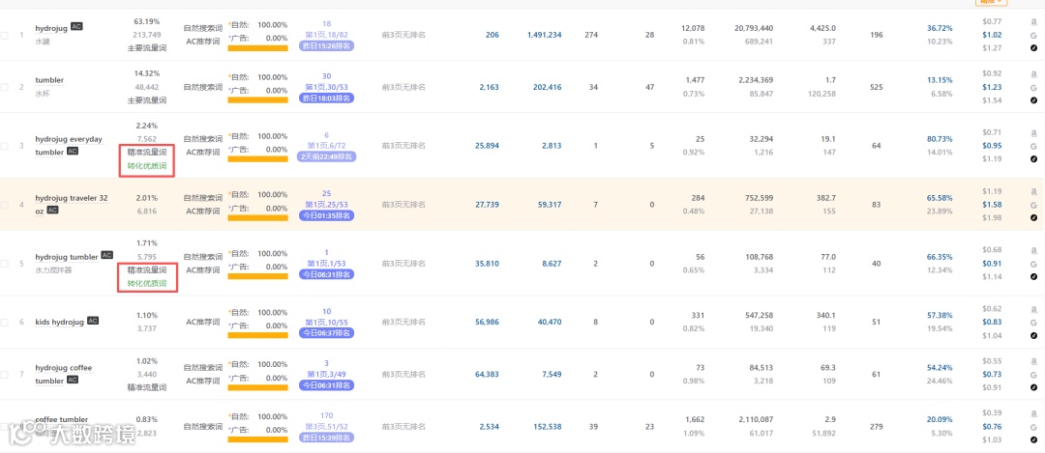Click black round icon for hydrojug everyday tumbler

pos(1033,159)
